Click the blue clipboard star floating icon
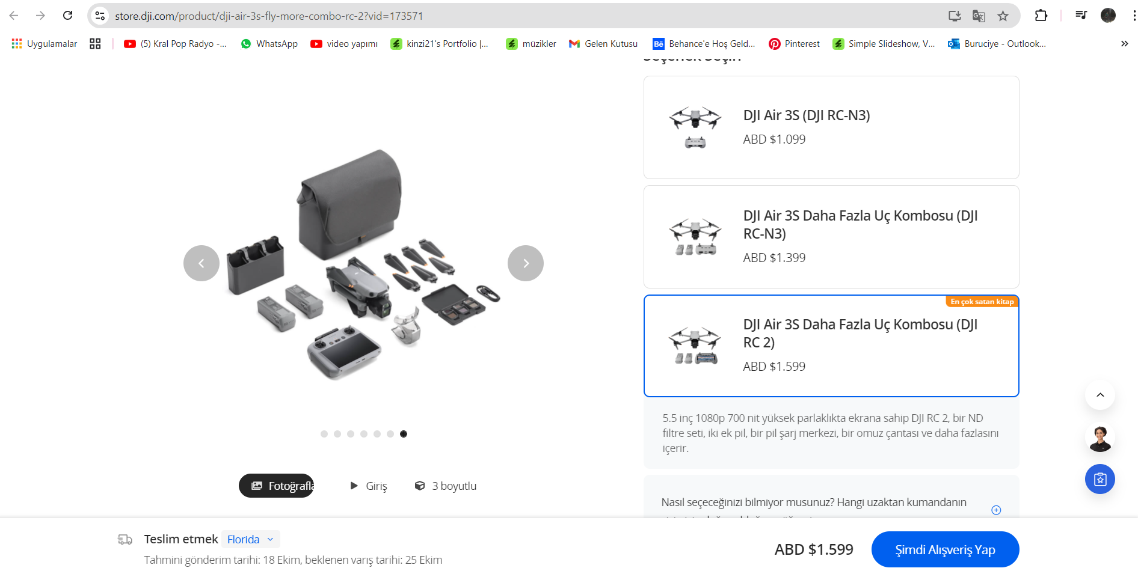The image size is (1138, 580). [x=1100, y=479]
